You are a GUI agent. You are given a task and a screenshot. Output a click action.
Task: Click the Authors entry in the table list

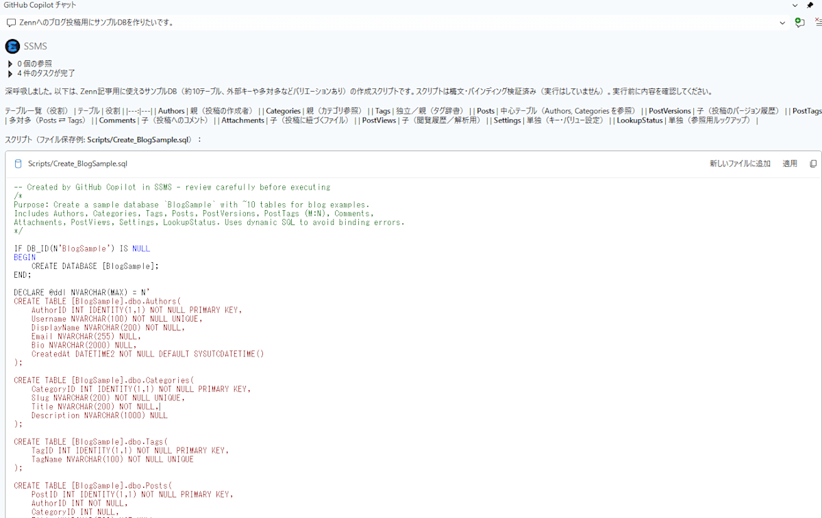pos(171,110)
